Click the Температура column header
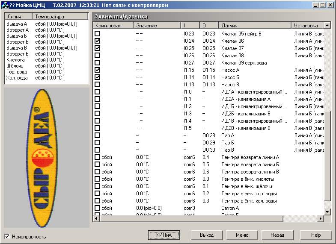This screenshot has width=336, height=244. [60, 16]
